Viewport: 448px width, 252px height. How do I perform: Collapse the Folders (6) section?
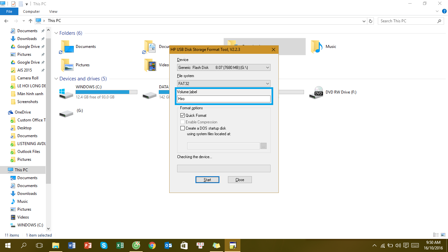(x=56, y=33)
